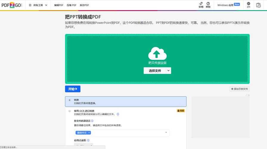
Task: Select the 使用 OCR 进行转换 radio option
Action: 69,111
